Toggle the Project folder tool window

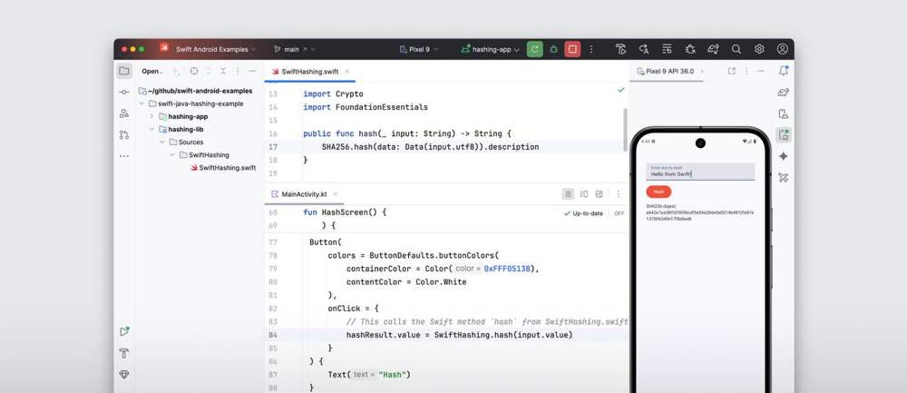[124, 71]
